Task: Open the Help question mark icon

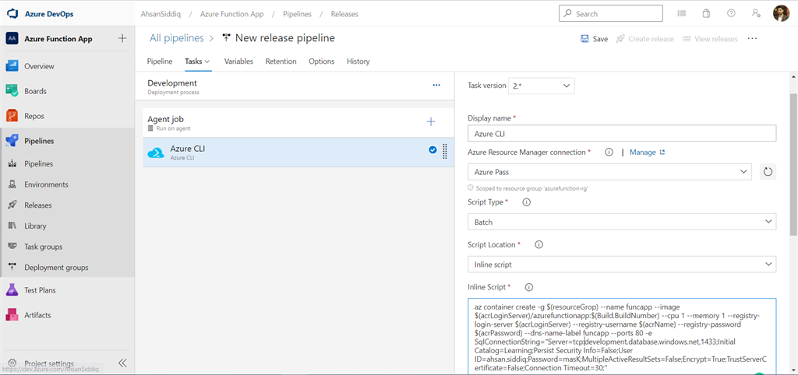Action: coord(731,14)
